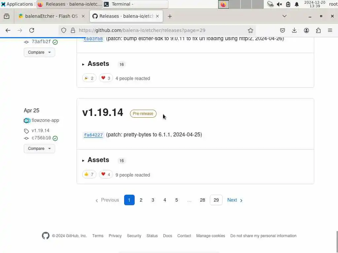Viewport: 338px width, 253px height.
Task: Open the battery indicator in system tray
Action: point(288,4)
